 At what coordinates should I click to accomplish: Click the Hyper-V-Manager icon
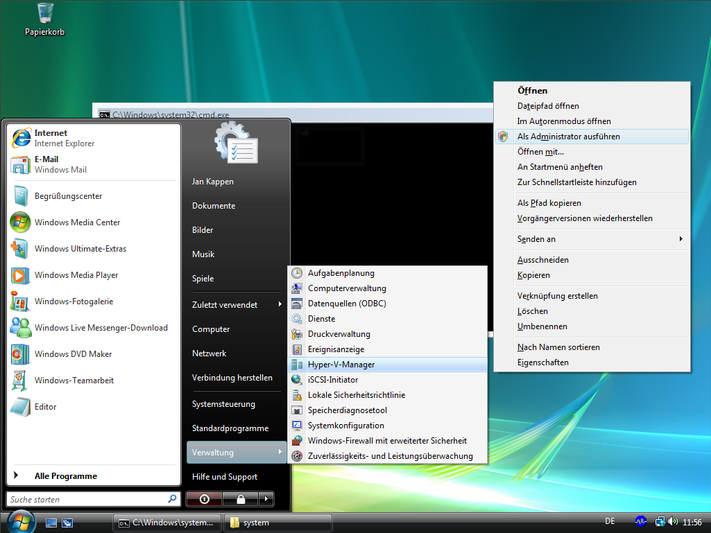pyautogui.click(x=297, y=365)
